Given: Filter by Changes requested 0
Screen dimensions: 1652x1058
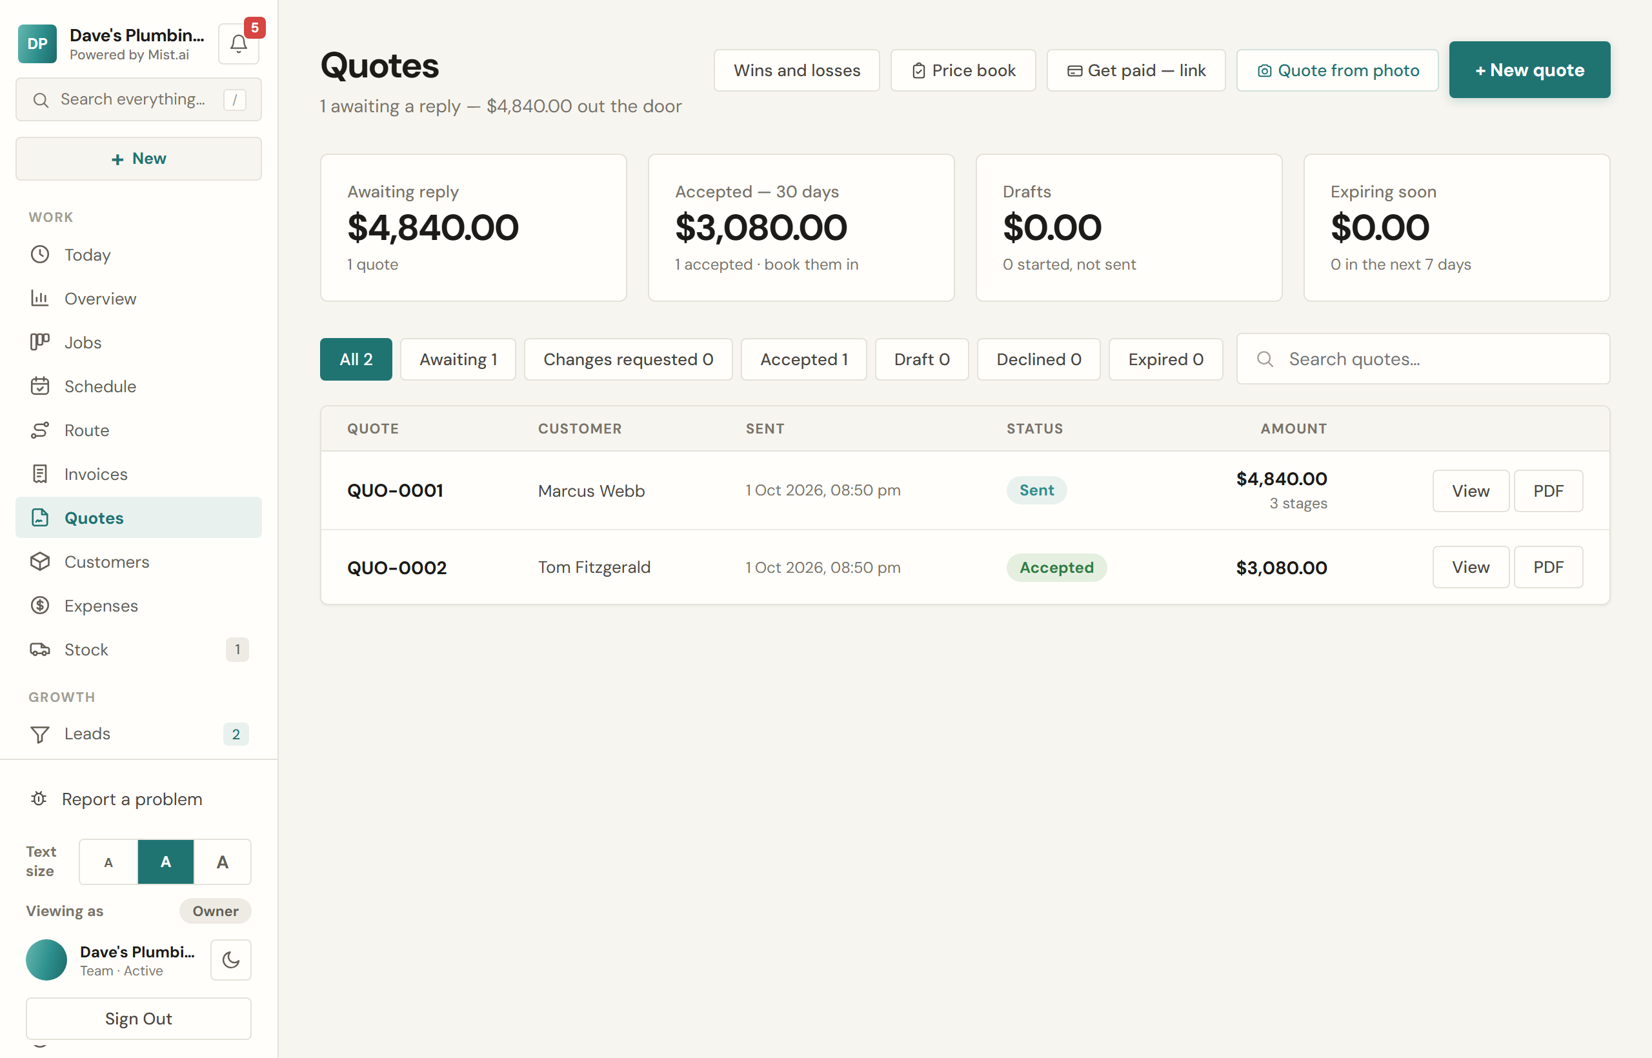Looking at the screenshot, I should click(628, 359).
